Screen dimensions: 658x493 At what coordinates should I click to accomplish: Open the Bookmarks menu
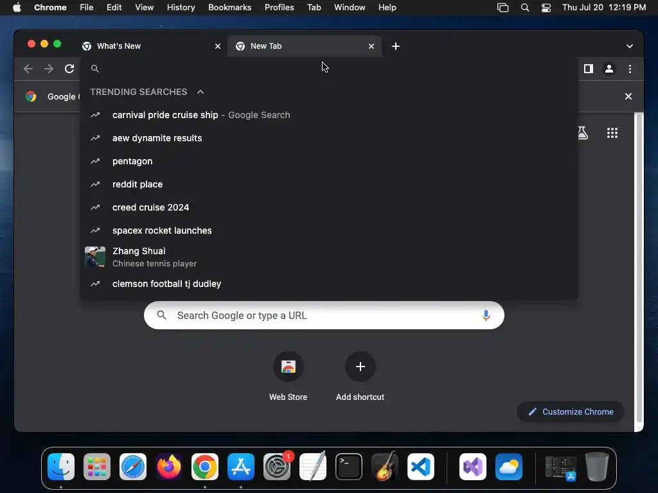(229, 8)
